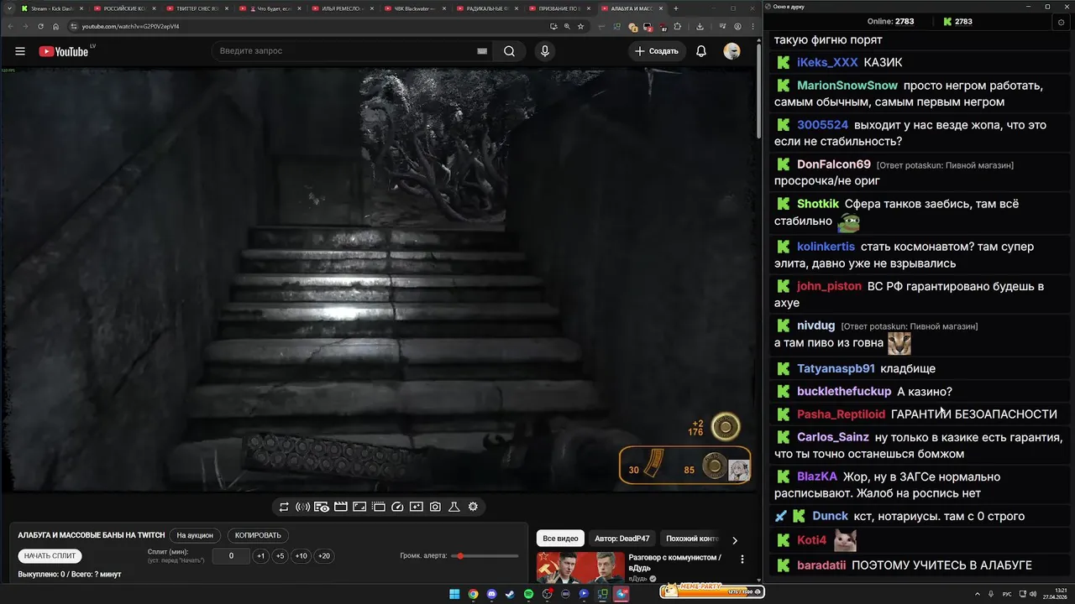
Task: Select the picture-in-picture frame icon under video
Action: pos(359,507)
